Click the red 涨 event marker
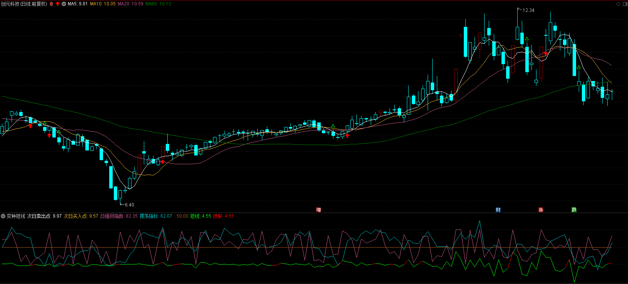The image size is (628, 284). click(x=541, y=210)
